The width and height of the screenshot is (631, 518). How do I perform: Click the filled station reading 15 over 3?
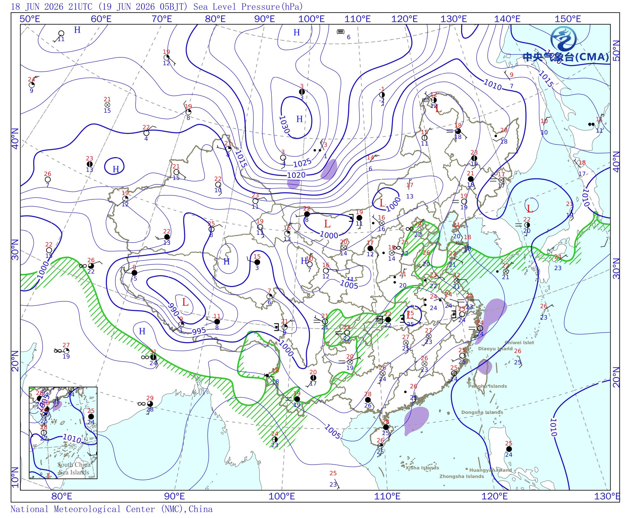click(257, 262)
